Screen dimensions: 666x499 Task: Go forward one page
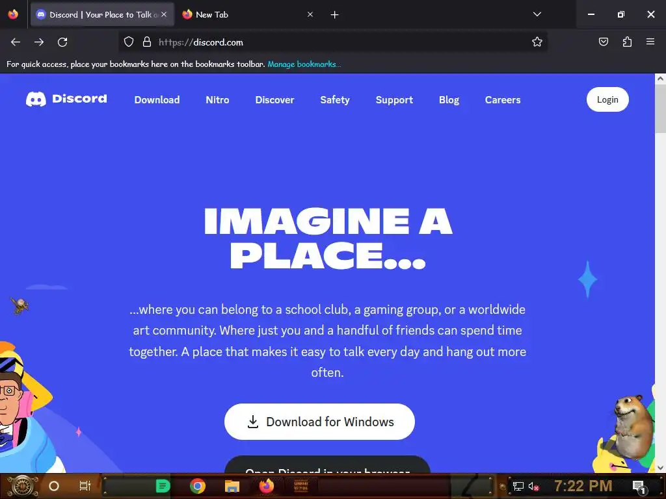(39, 42)
